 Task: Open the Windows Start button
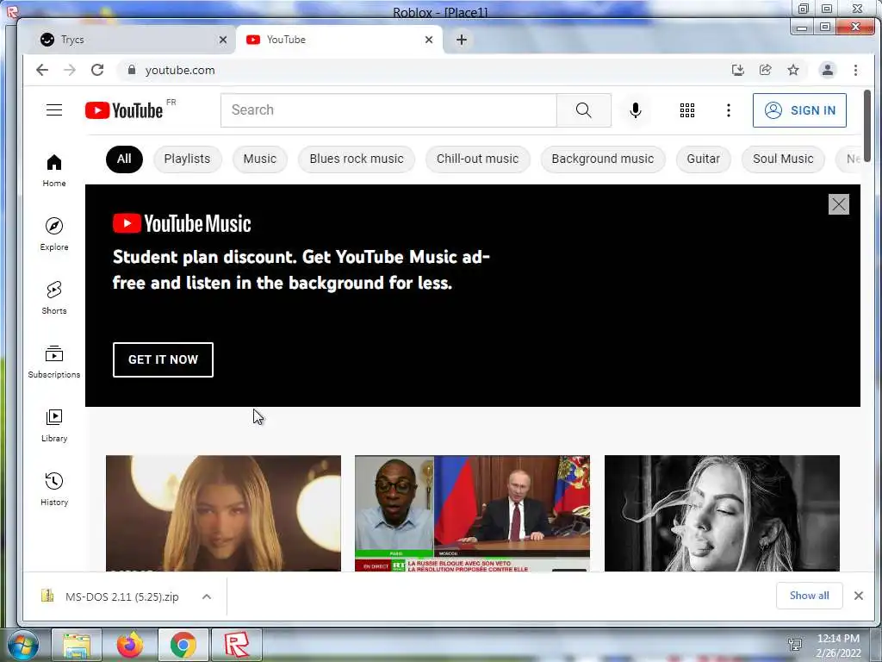(x=22, y=645)
